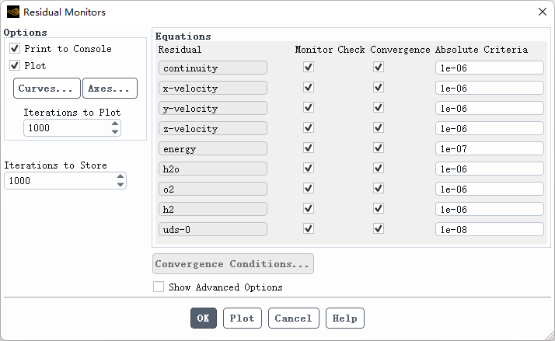Open the Curves... settings button

[47, 89]
